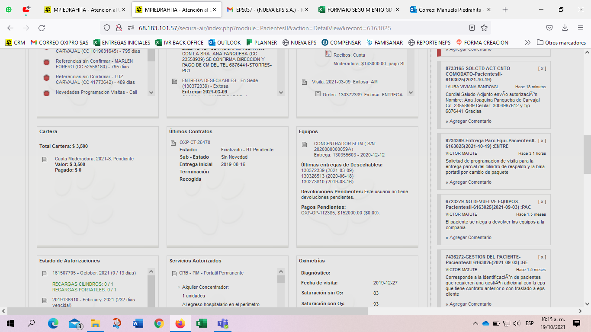Open File Explorer from taskbar

click(96, 323)
